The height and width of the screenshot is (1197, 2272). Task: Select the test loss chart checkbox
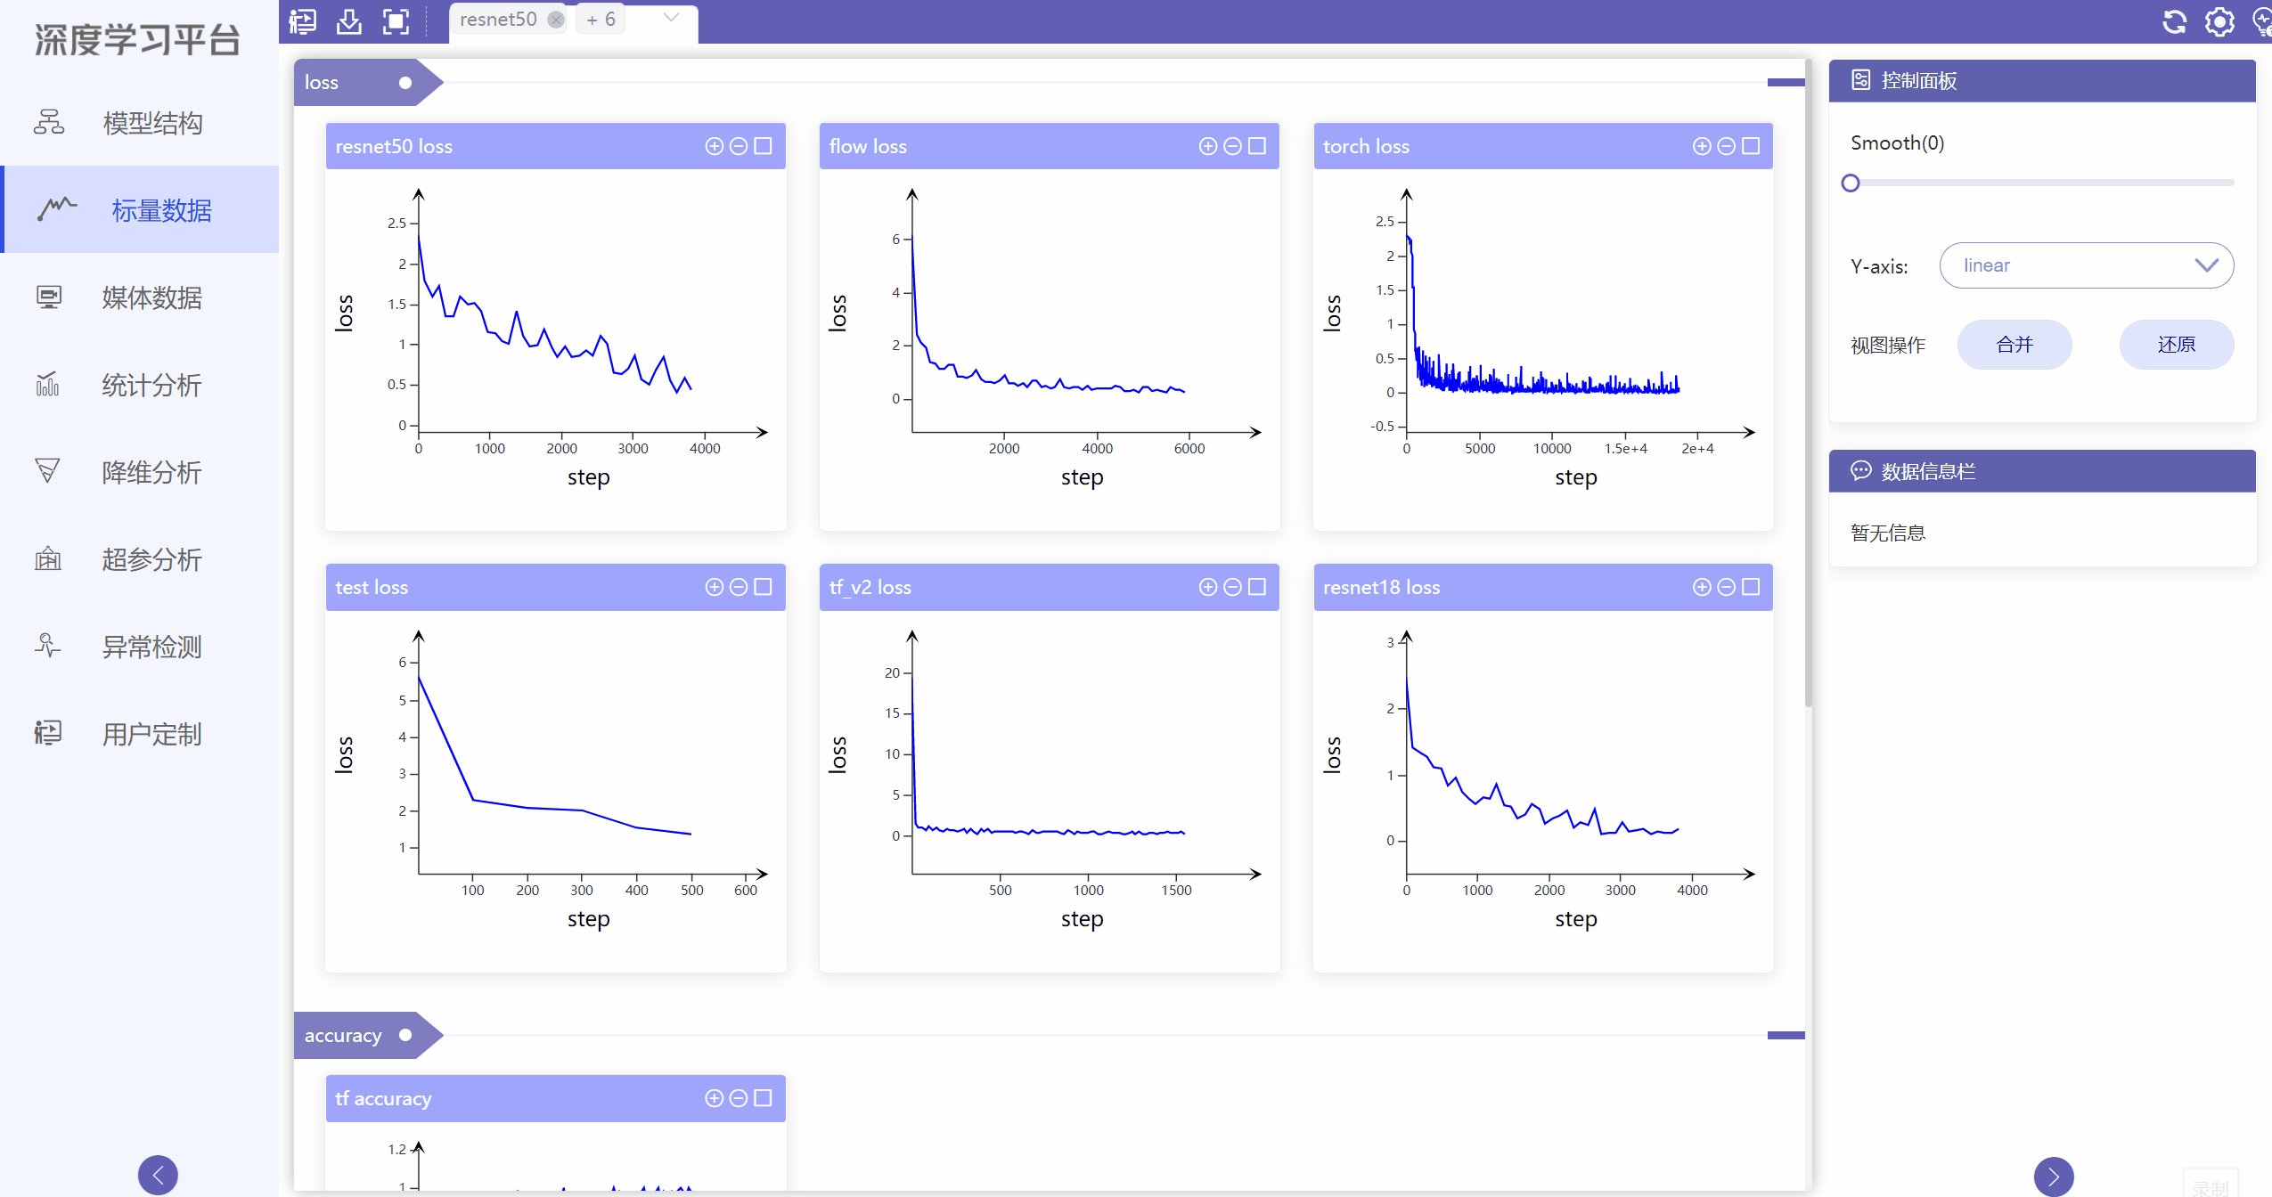(763, 587)
